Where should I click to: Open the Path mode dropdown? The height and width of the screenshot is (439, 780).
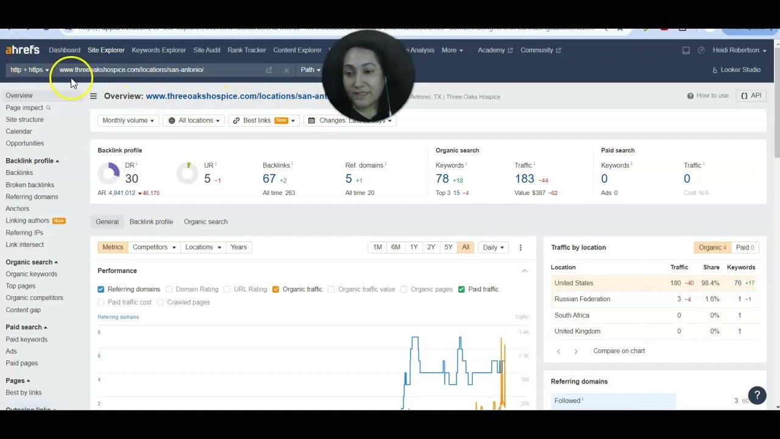310,70
